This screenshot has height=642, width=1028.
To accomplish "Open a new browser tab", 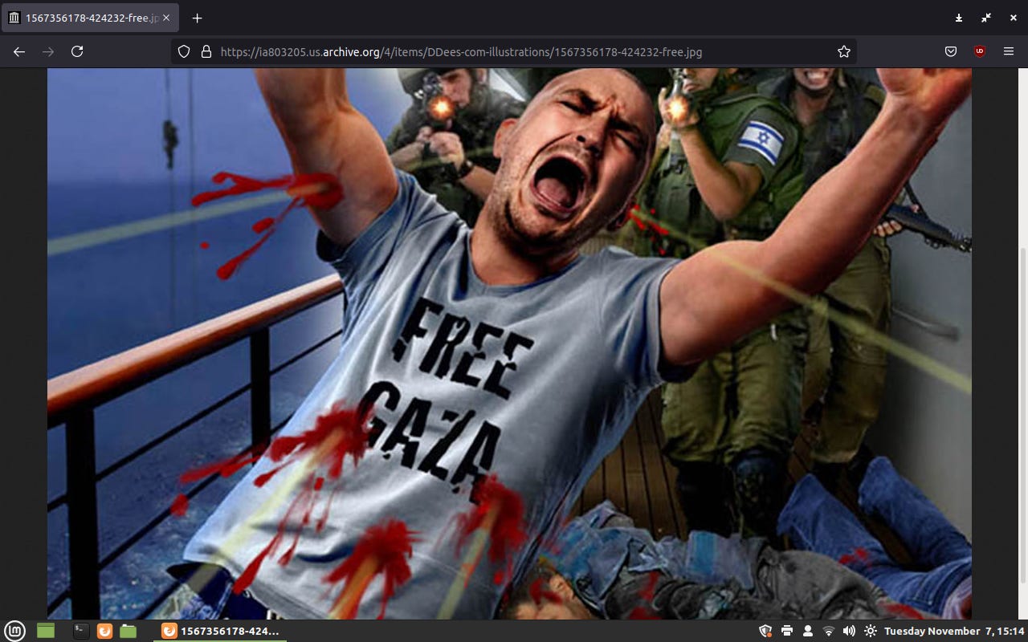I will (197, 18).
